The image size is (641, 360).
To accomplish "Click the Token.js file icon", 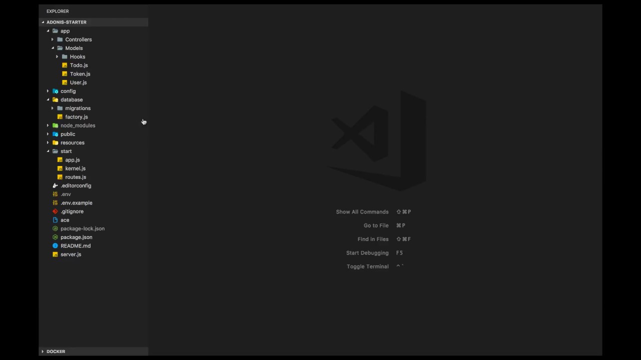I will [x=65, y=73].
